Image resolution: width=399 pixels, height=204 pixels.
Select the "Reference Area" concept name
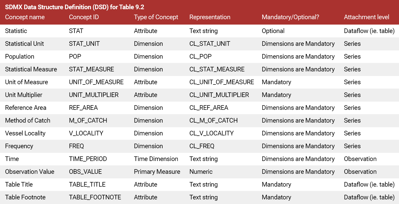[26, 108]
